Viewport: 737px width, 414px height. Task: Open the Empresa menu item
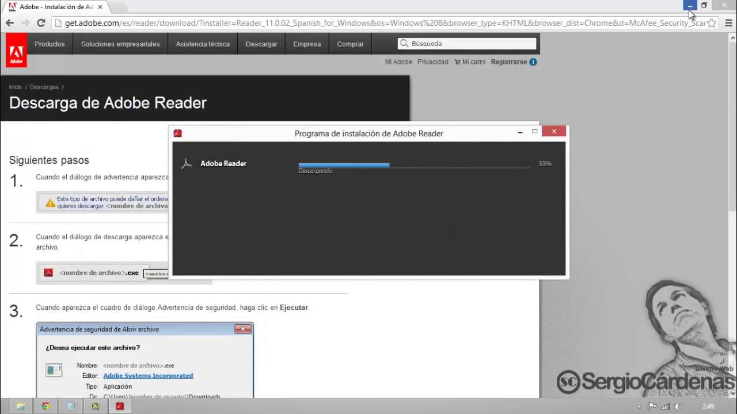point(307,44)
